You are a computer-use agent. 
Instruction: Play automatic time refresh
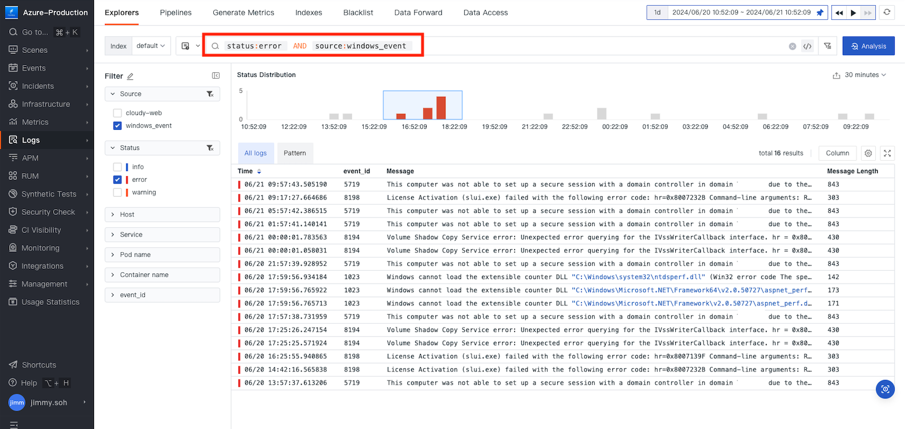point(854,13)
